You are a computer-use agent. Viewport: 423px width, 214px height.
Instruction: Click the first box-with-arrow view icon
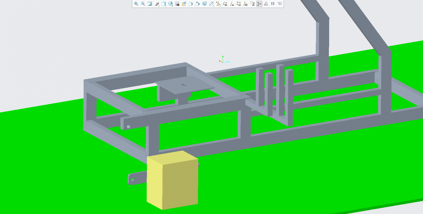point(191,4)
